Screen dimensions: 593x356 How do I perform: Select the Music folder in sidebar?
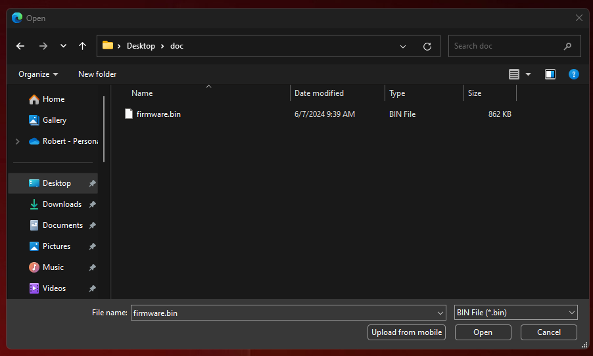tap(53, 267)
